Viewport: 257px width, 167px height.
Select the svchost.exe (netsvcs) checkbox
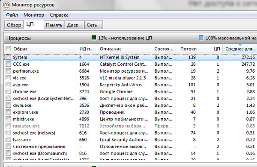8,133
